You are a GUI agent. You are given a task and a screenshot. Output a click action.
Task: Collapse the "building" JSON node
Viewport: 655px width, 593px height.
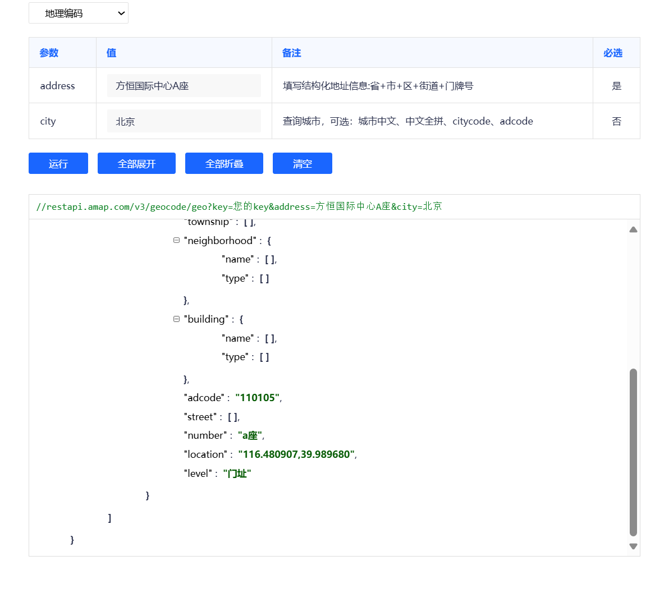coord(176,319)
